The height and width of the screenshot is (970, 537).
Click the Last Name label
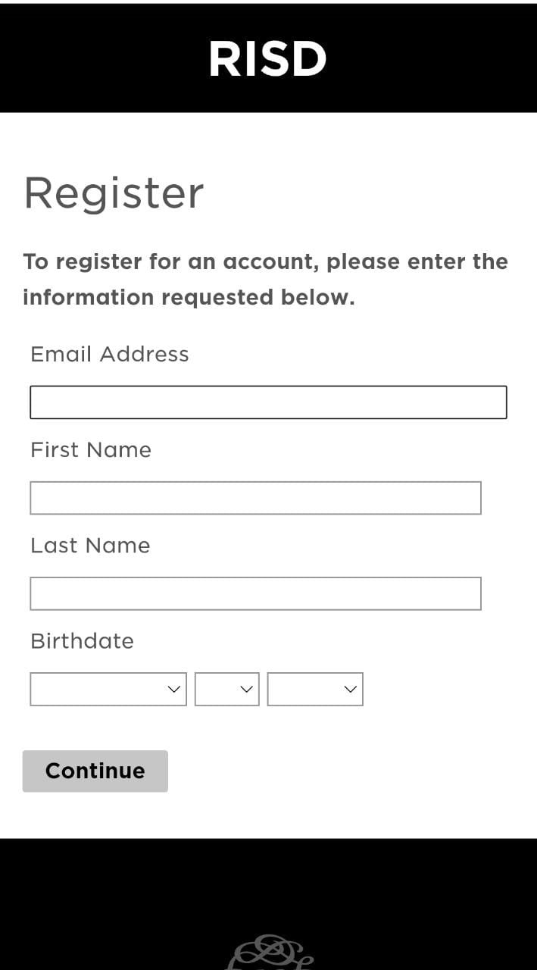coord(90,545)
